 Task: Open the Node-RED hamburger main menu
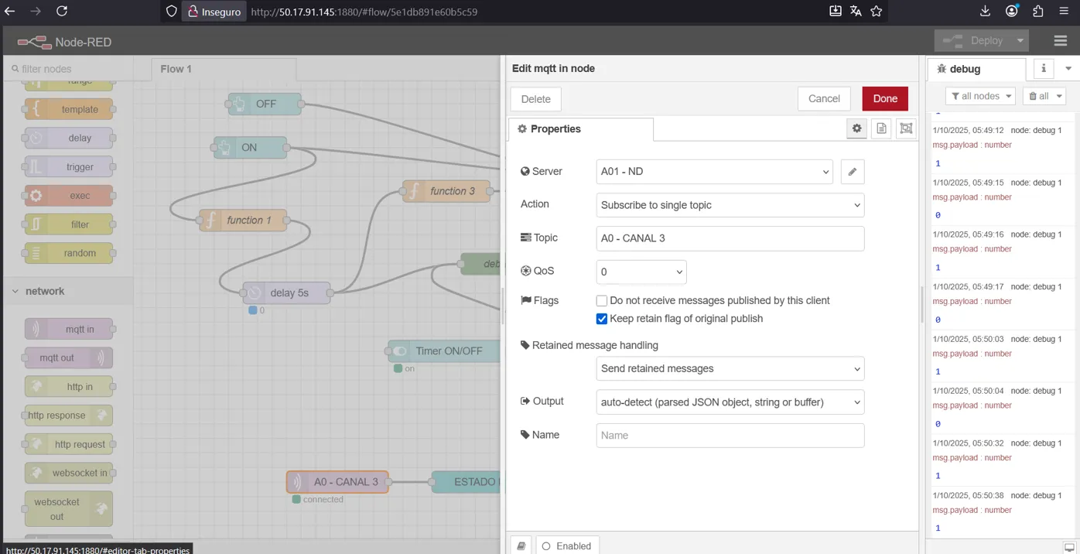[1060, 41]
